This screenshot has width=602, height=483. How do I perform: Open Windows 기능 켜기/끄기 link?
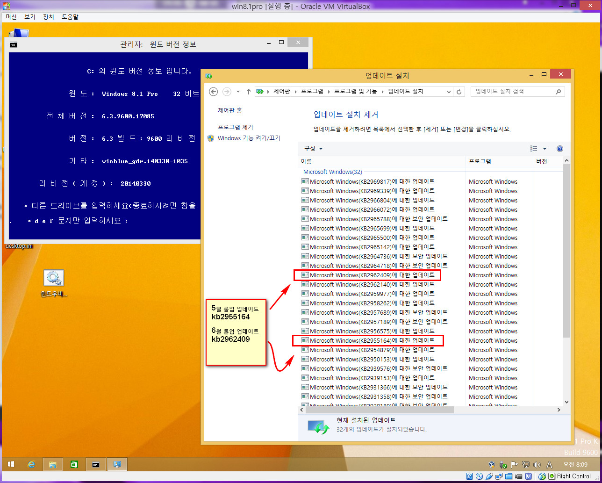(x=249, y=138)
